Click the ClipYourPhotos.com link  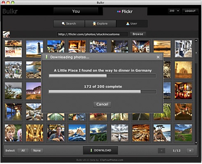coord(112,160)
